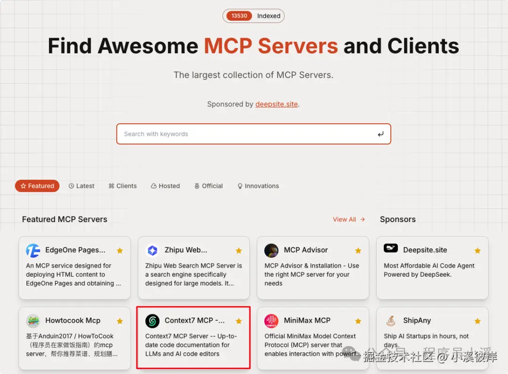Click the Deepsite.site description text

tap(429, 270)
